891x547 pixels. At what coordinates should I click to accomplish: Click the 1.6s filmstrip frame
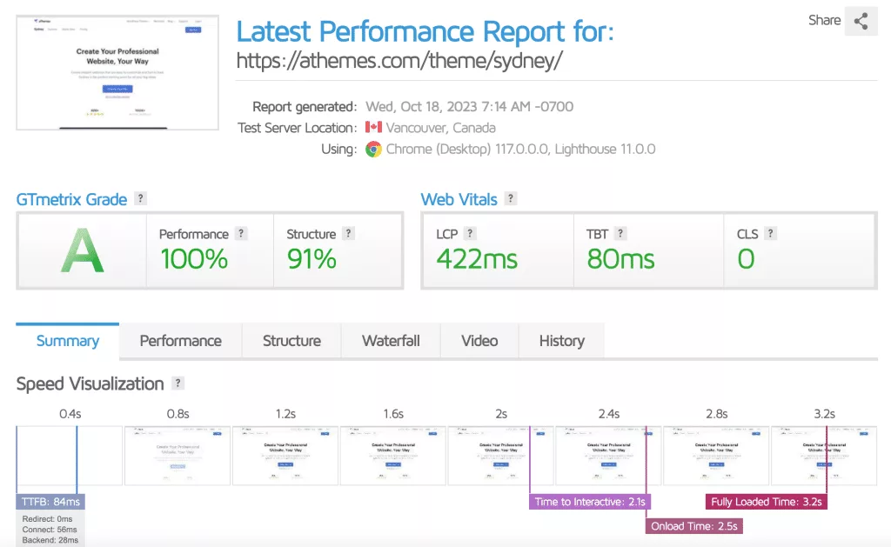coord(392,456)
